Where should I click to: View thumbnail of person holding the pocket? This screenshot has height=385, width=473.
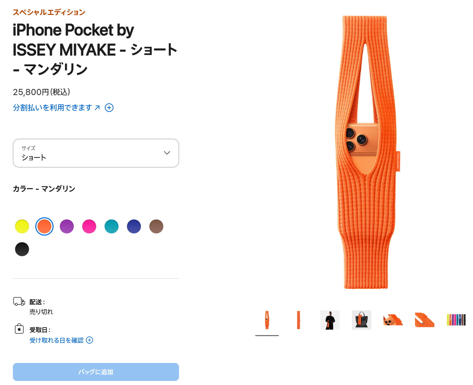tap(330, 320)
